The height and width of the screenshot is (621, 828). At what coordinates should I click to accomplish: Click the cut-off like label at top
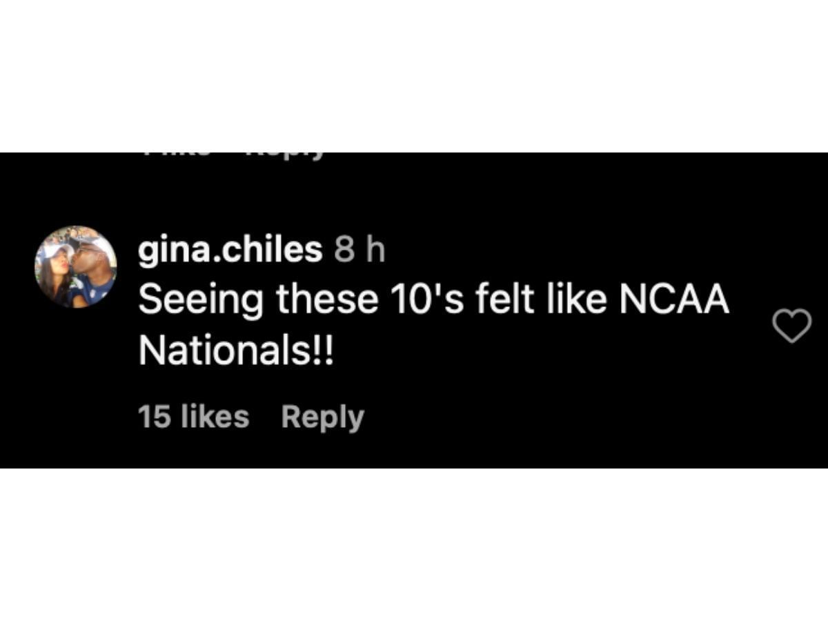pos(176,155)
